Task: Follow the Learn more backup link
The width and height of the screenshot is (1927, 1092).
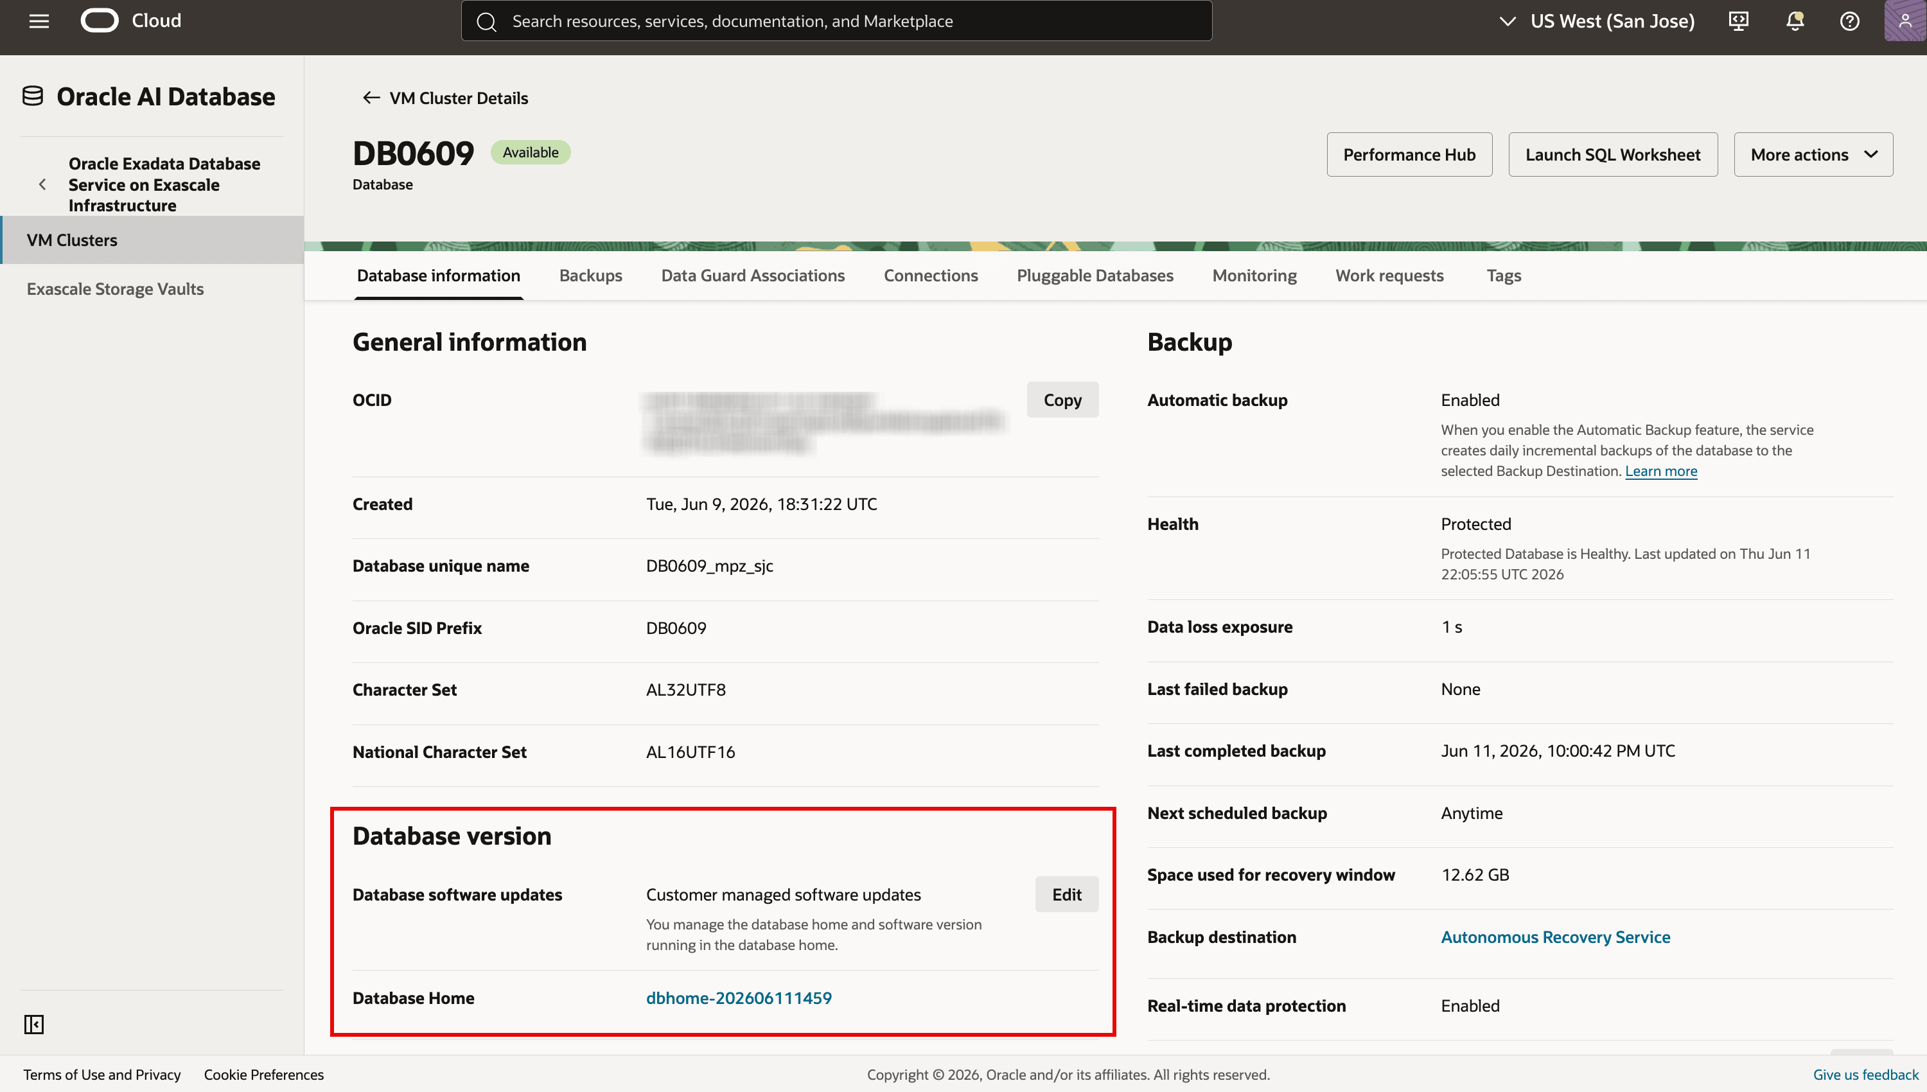Action: [x=1661, y=471]
